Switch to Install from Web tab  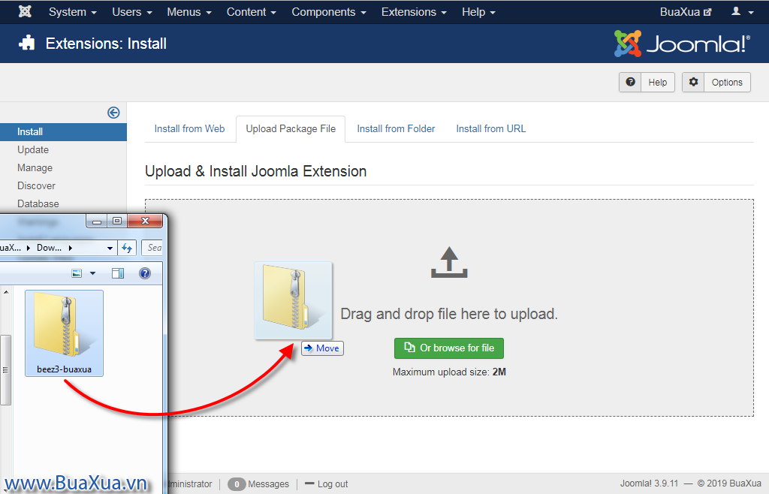(189, 129)
